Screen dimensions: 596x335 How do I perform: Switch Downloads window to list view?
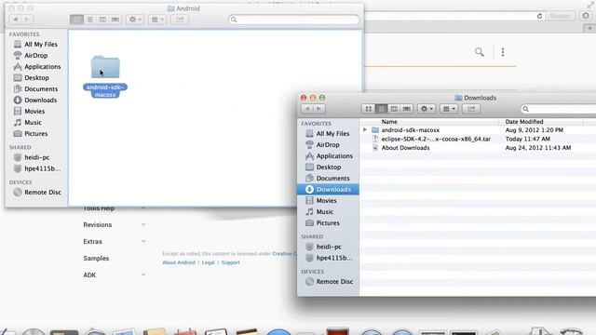point(381,109)
